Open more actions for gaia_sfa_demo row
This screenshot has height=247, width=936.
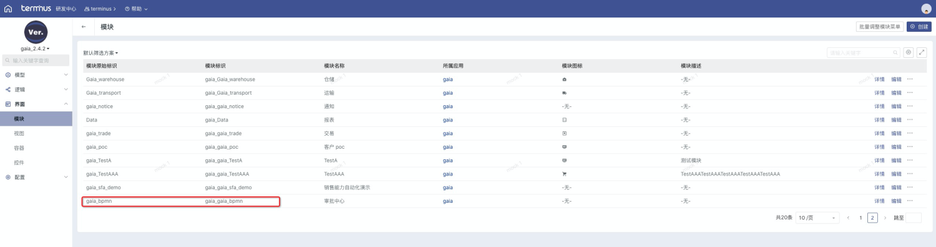coord(910,187)
